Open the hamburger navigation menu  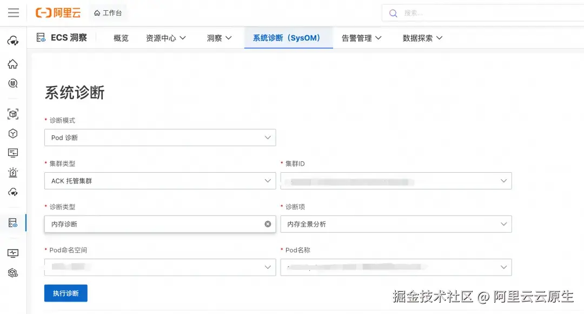coord(14,12)
